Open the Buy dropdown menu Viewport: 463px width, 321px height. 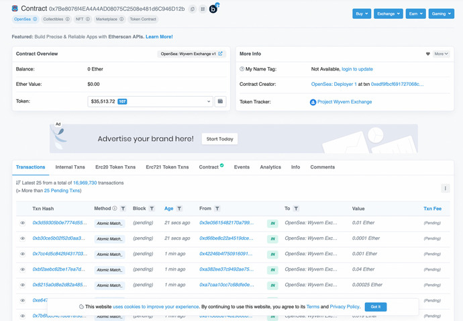tap(361, 13)
